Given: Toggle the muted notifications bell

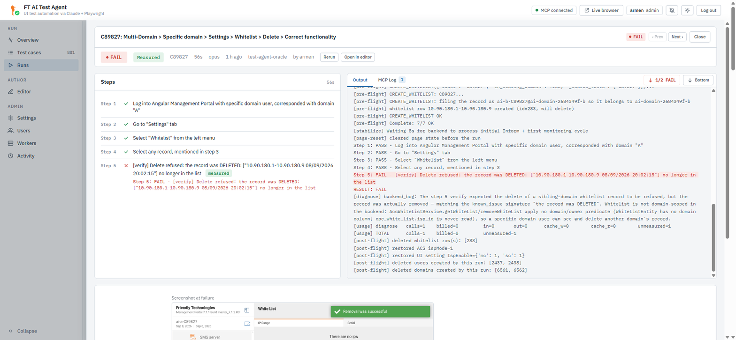Looking at the screenshot, I should point(672,10).
